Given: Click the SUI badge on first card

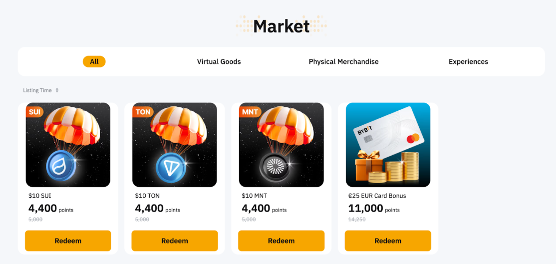Looking at the screenshot, I should coord(35,112).
